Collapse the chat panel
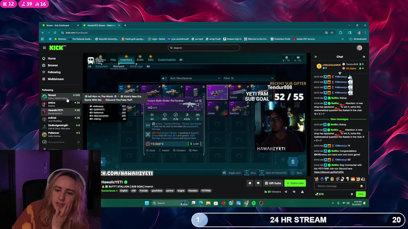This screenshot has height=229, width=408. coord(316,57)
